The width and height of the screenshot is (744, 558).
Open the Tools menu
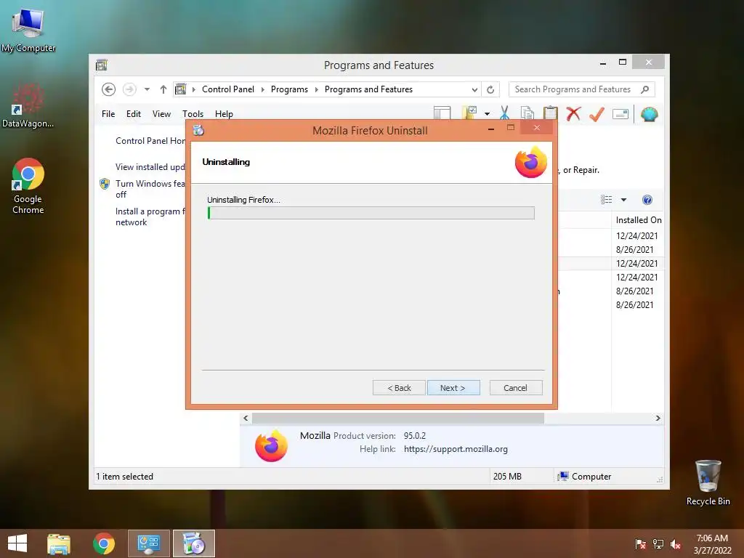(193, 114)
